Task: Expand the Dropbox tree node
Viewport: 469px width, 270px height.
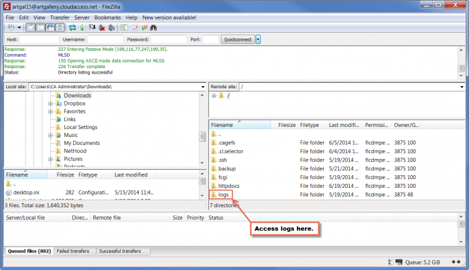Action: coord(50,104)
